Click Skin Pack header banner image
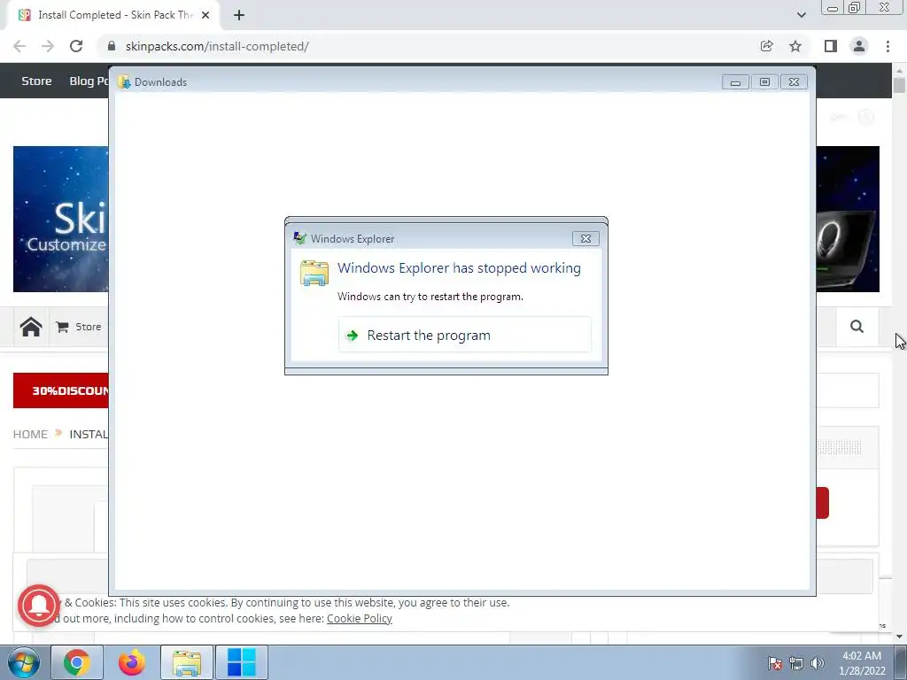The width and height of the screenshot is (907, 680). point(61,220)
